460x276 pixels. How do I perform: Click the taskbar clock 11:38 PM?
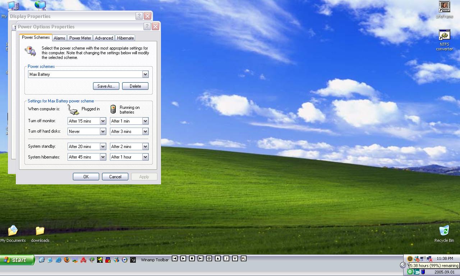[445, 258]
